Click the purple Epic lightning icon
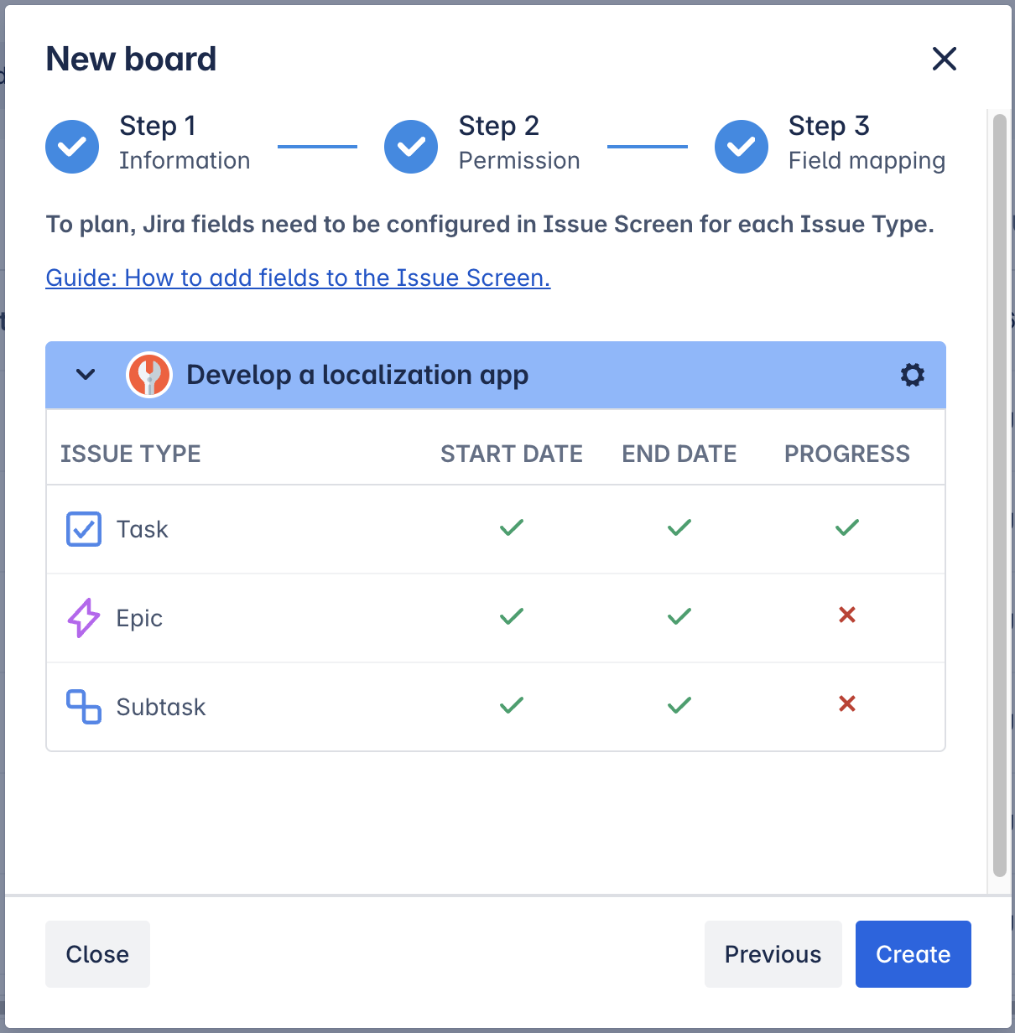The height and width of the screenshot is (1033, 1015). (84, 618)
